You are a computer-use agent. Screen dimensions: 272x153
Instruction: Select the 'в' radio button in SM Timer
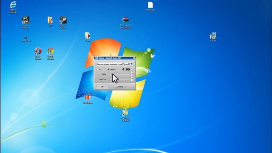tap(98, 70)
